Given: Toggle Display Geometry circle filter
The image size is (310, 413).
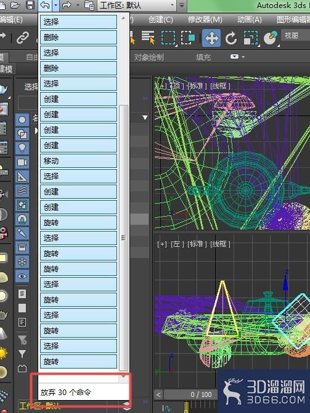Looking at the screenshot, I should click(22, 120).
